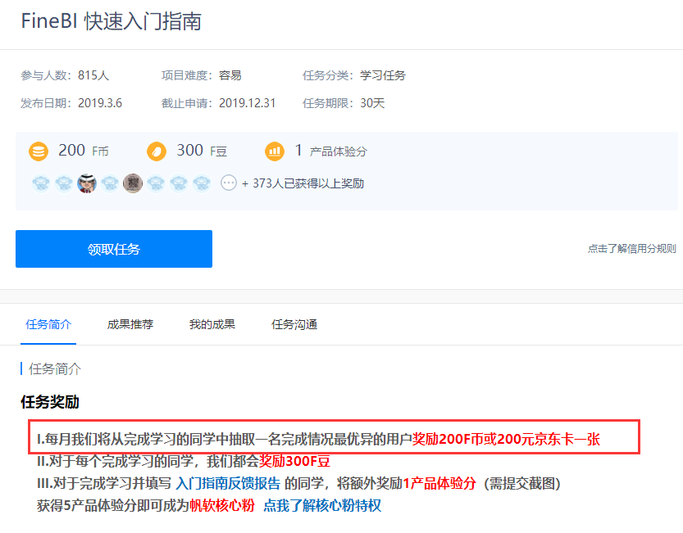Screen dimensions: 683x533
Task: Click the 200 F币 reward amount
Action: click(83, 151)
